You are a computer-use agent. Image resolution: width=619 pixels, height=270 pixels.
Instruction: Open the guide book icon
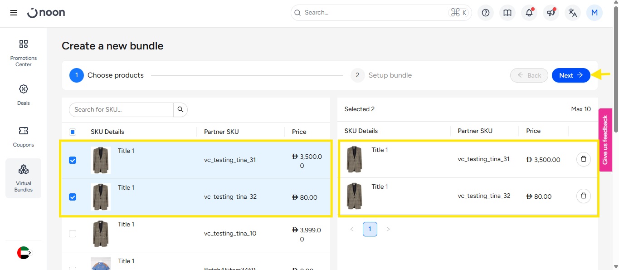(507, 13)
